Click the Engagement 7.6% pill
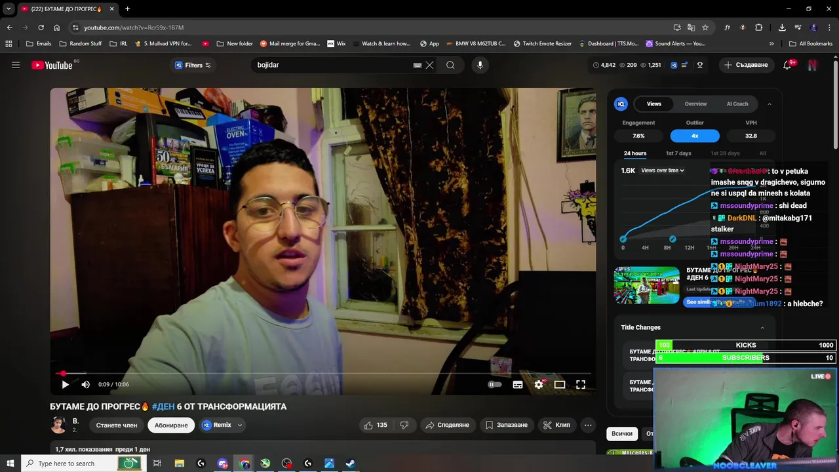Screen dimensions: 839x472 (x=638, y=136)
